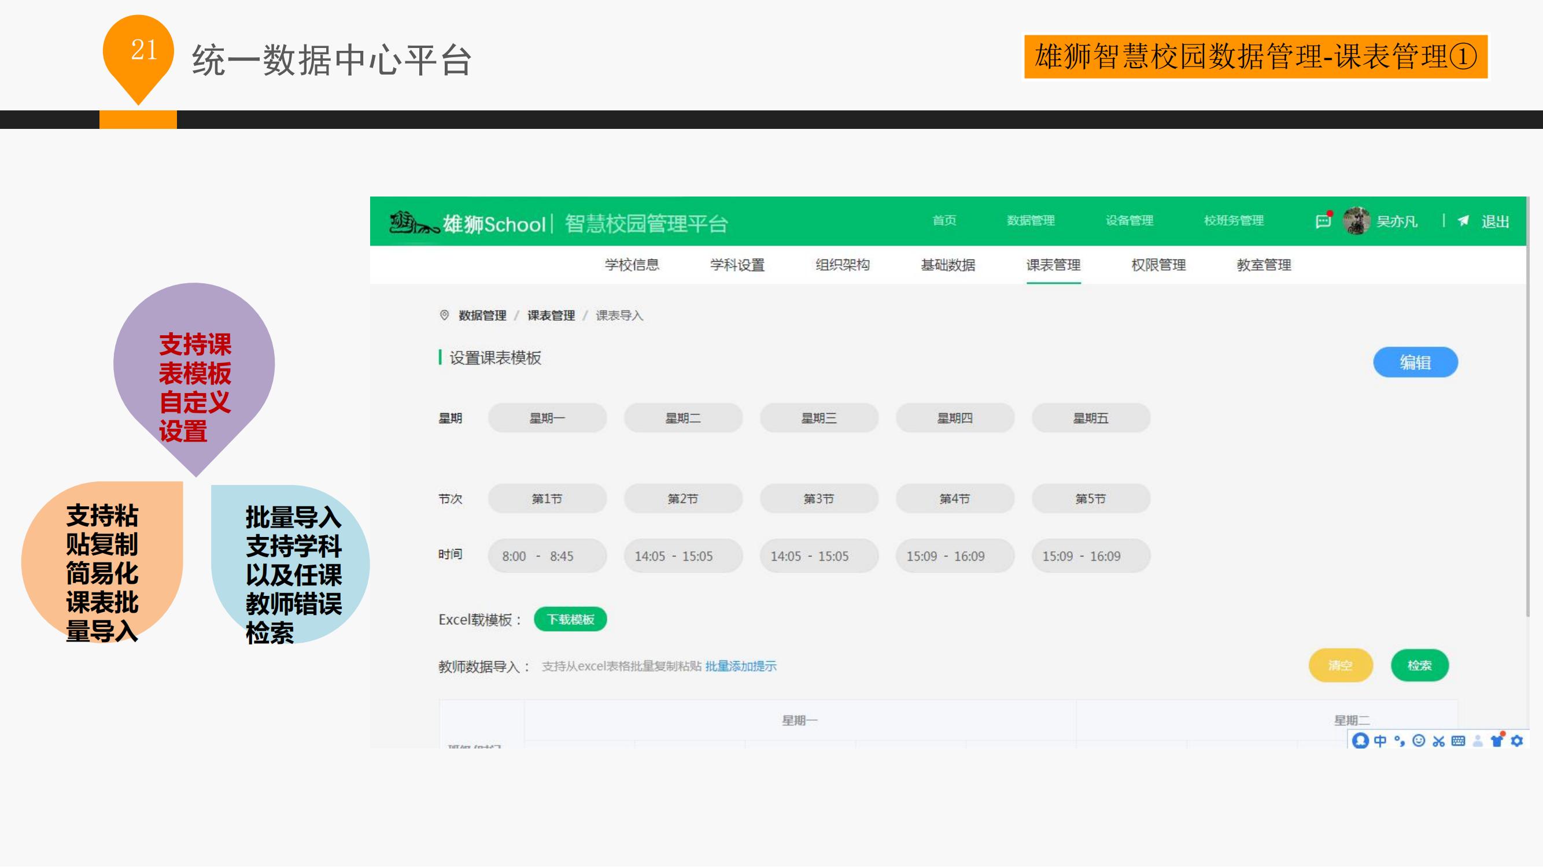Image resolution: width=1543 pixels, height=867 pixels.
Task: Click the green 下载模板 button
Action: pyautogui.click(x=570, y=619)
